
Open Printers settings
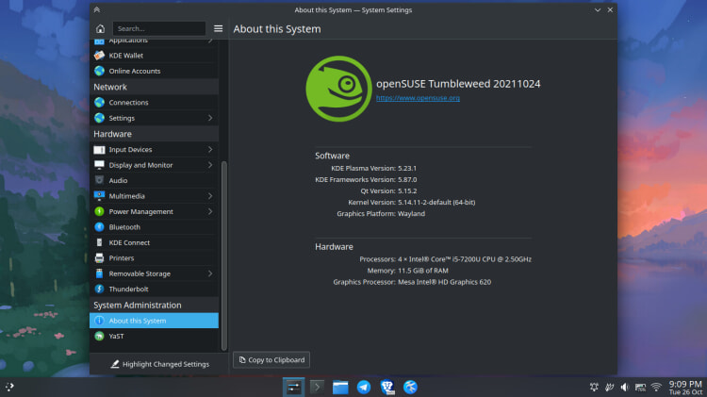[x=154, y=258]
